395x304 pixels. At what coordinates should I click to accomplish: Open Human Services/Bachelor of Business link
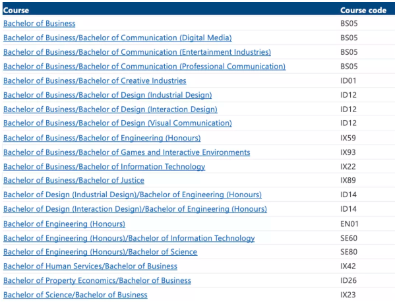90,266
